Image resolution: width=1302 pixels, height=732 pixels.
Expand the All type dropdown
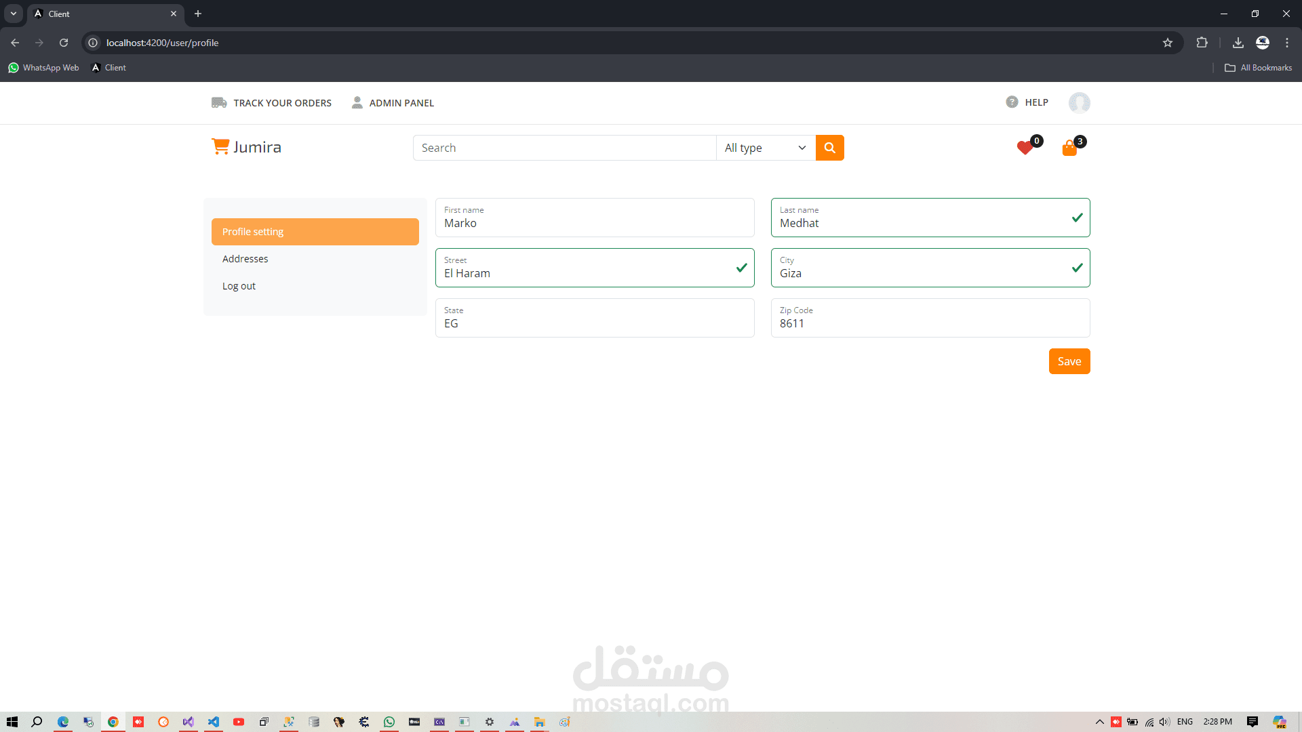(765, 148)
